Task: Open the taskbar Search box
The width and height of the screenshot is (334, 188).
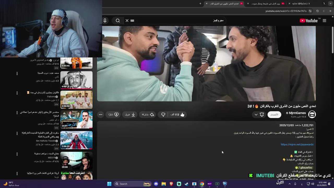Action: point(133,184)
